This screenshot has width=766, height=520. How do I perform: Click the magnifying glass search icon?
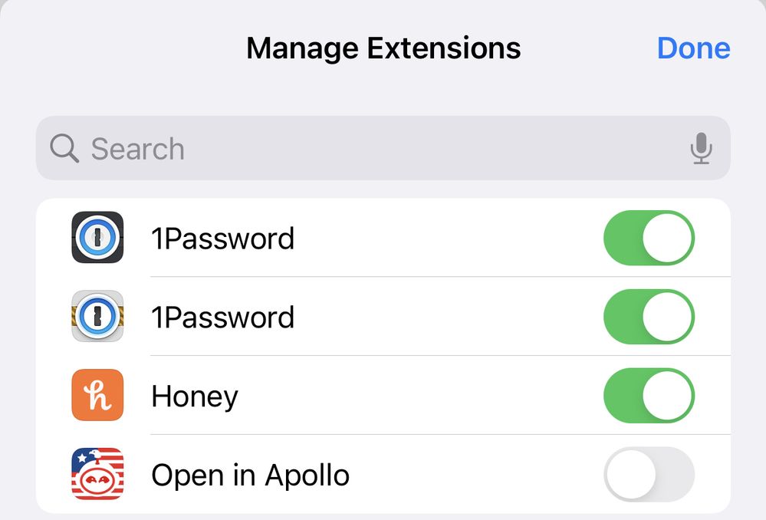pyautogui.click(x=64, y=148)
